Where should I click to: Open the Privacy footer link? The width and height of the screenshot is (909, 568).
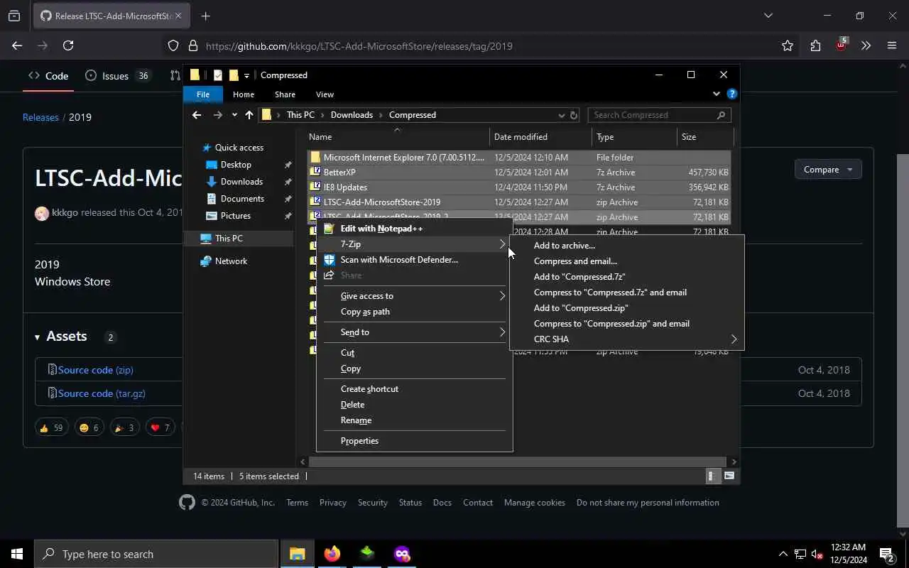332,503
